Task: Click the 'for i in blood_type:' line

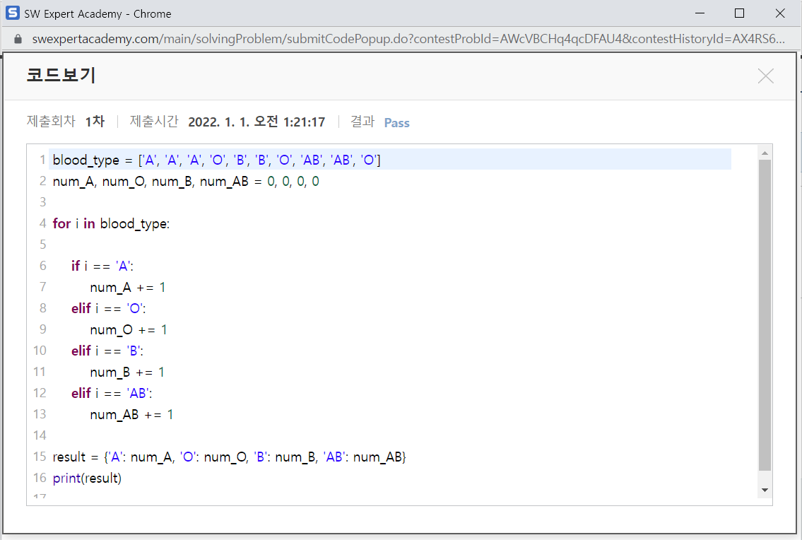Action: [111, 223]
